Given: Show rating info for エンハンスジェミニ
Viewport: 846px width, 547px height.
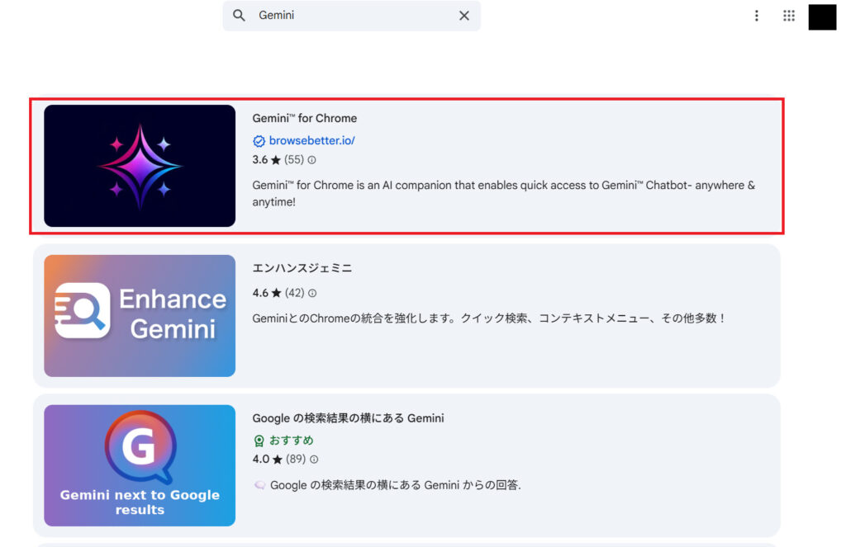Looking at the screenshot, I should 312,293.
